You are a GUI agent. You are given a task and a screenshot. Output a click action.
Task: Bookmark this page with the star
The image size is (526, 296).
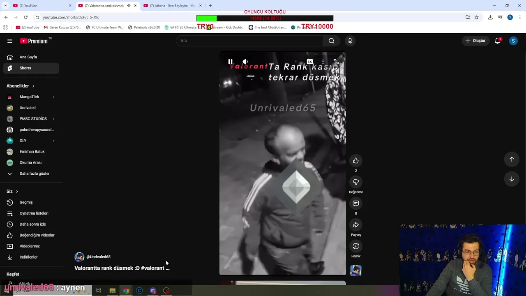[477, 17]
